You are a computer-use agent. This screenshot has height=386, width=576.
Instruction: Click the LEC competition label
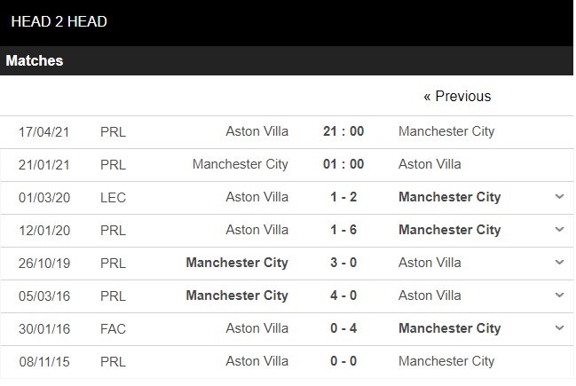113,198
